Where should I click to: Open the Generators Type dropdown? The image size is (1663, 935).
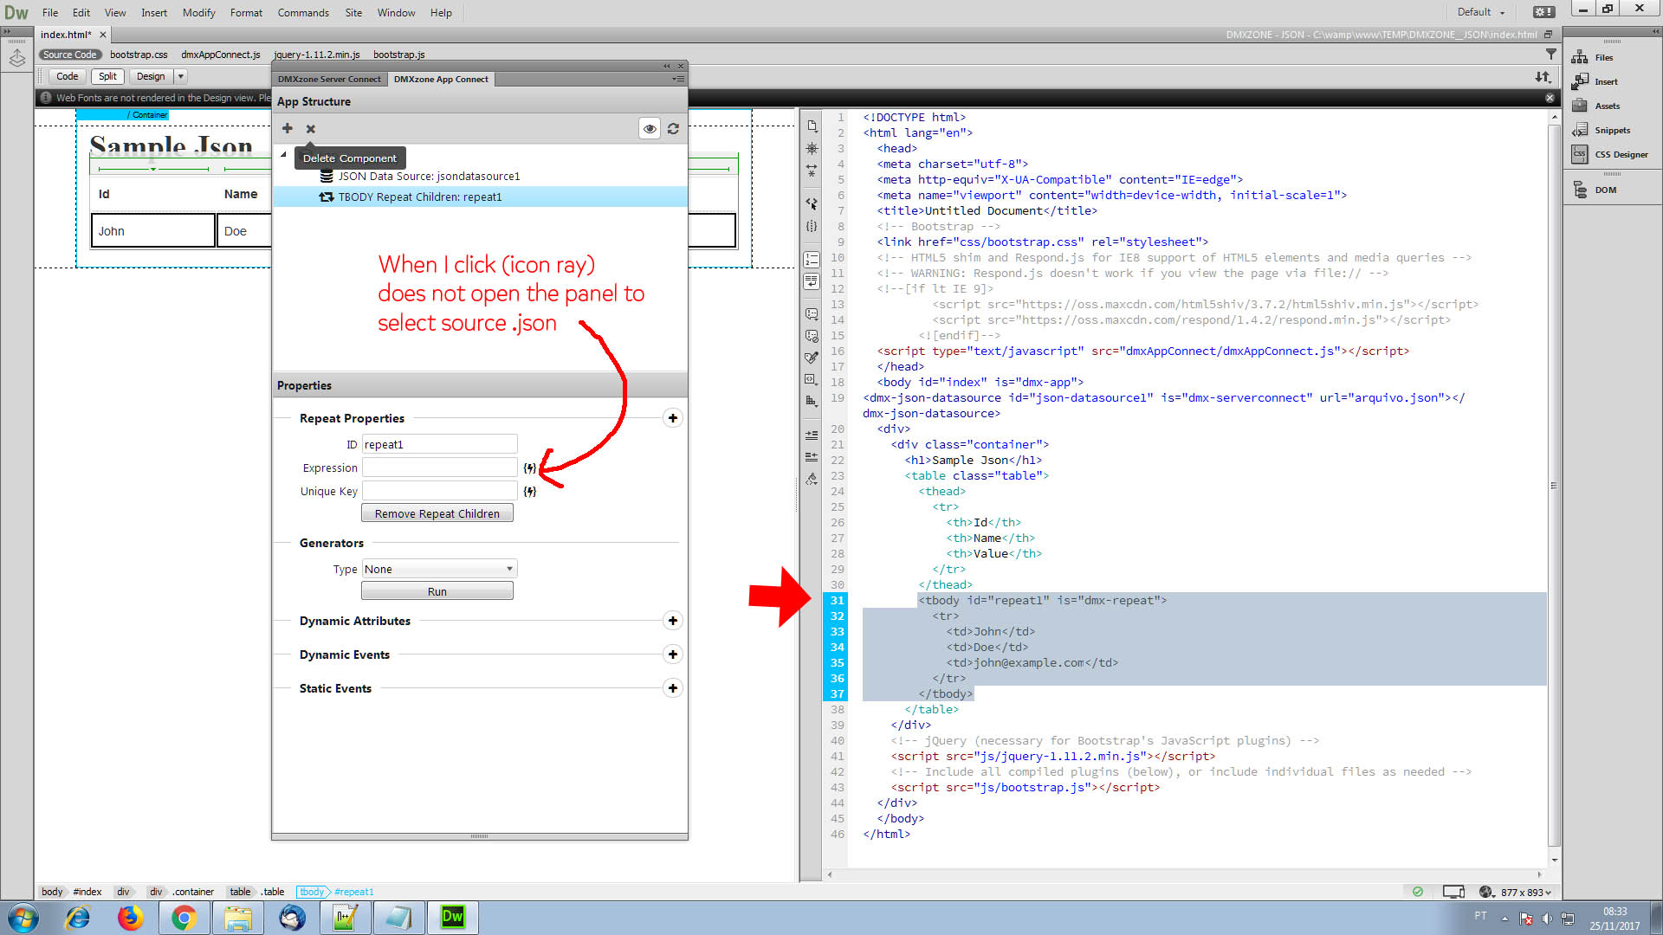point(439,569)
